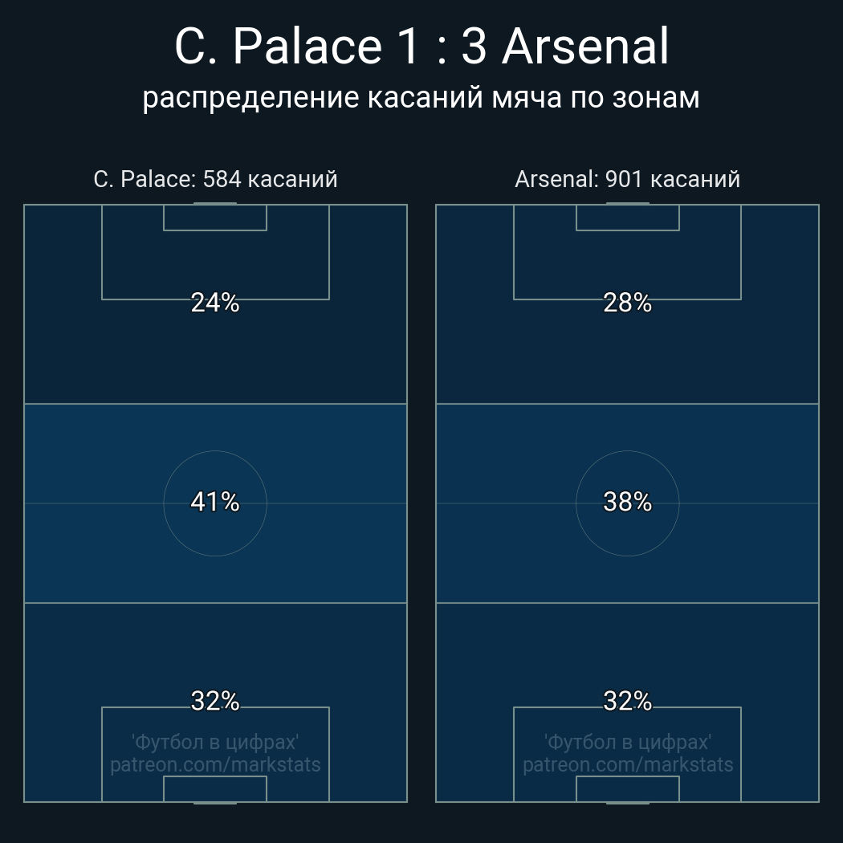Click the Russian subtitle below the title
Viewport: 843px width, 843px height.
click(421, 97)
